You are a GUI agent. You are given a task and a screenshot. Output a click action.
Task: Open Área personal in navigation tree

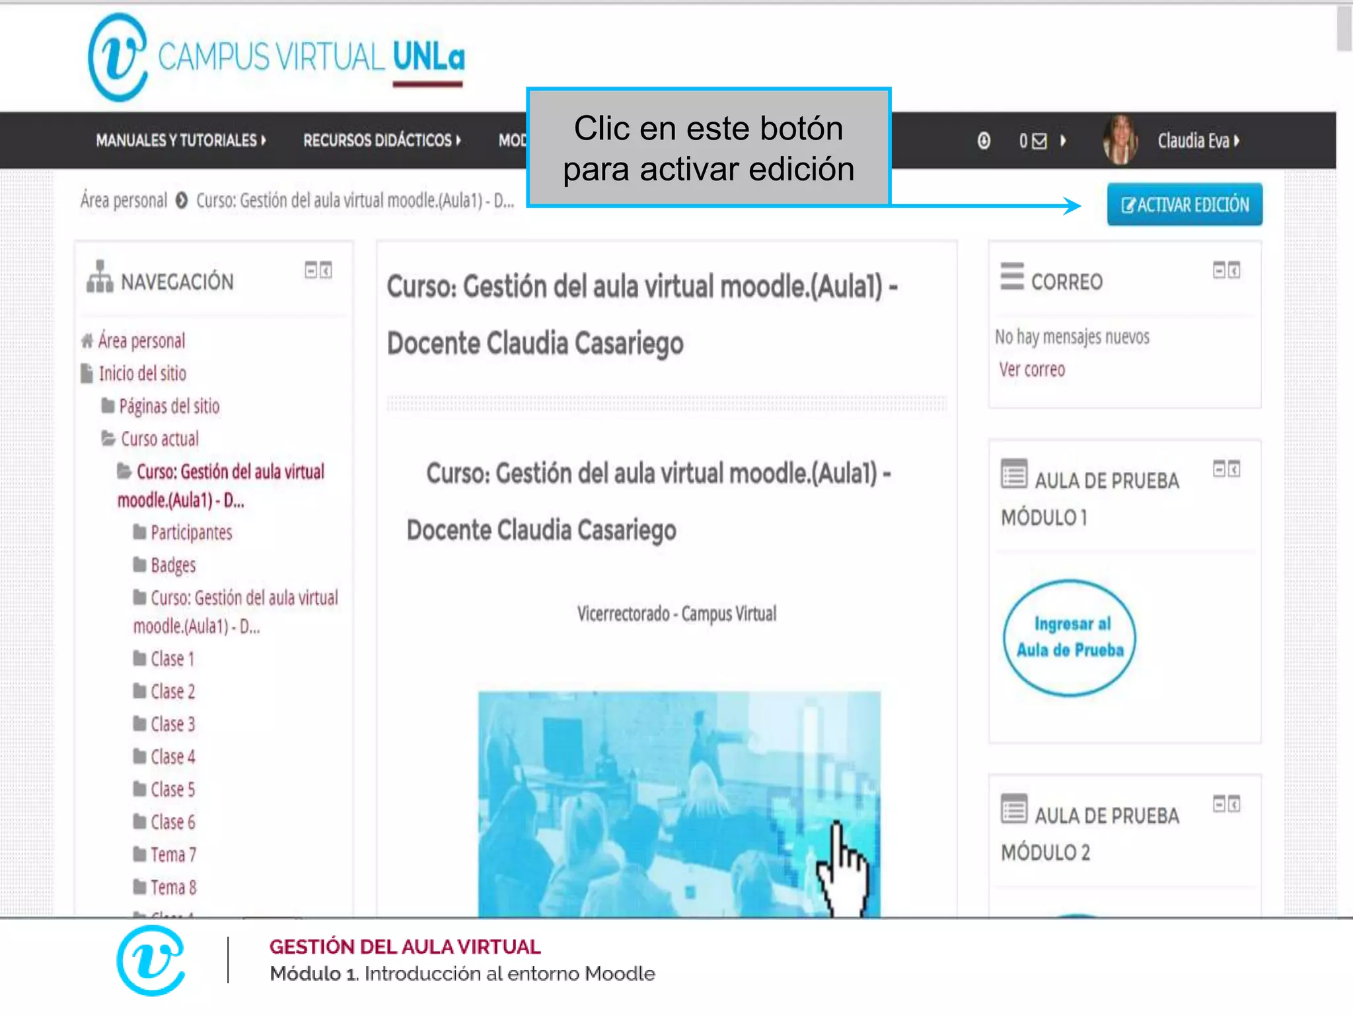click(141, 340)
